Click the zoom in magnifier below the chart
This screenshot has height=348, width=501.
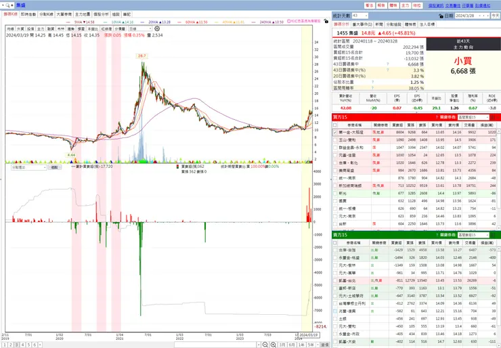274,345
